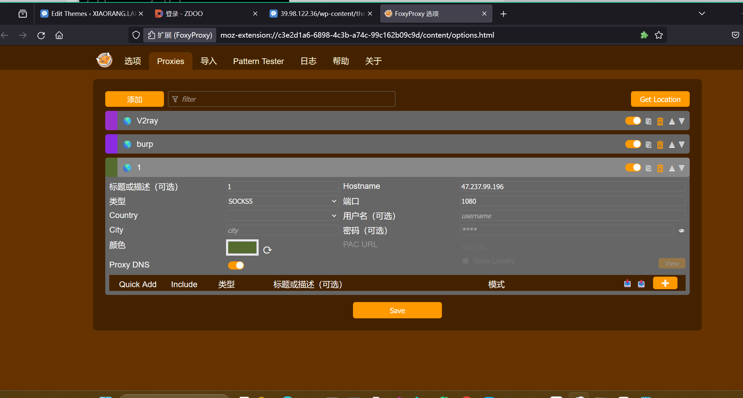Screen dimensions: 743x398
Task: Add a new pattern with plus button
Action: click(x=665, y=283)
